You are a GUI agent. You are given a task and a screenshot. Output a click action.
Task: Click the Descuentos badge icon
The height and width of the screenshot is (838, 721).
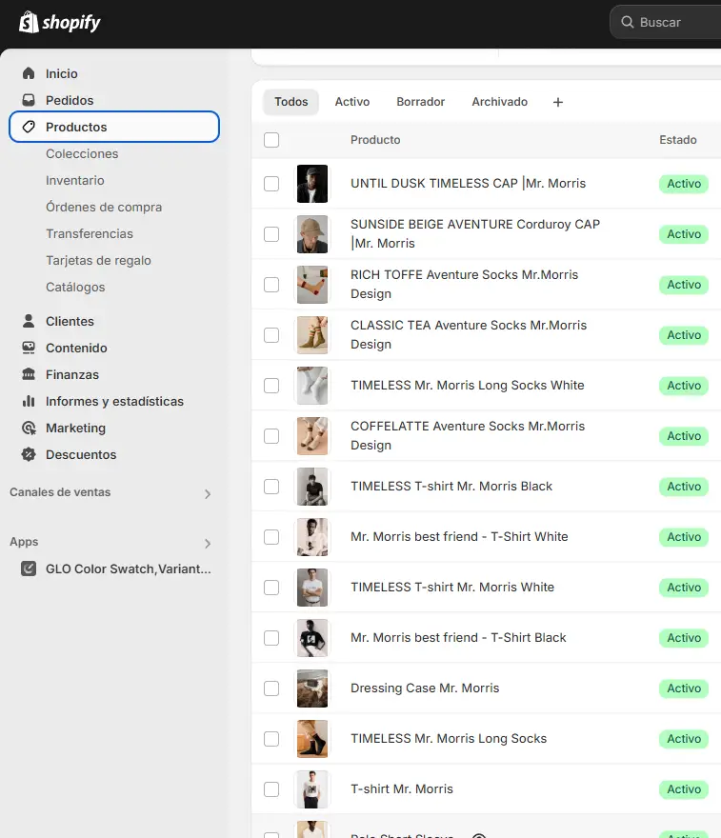click(29, 454)
